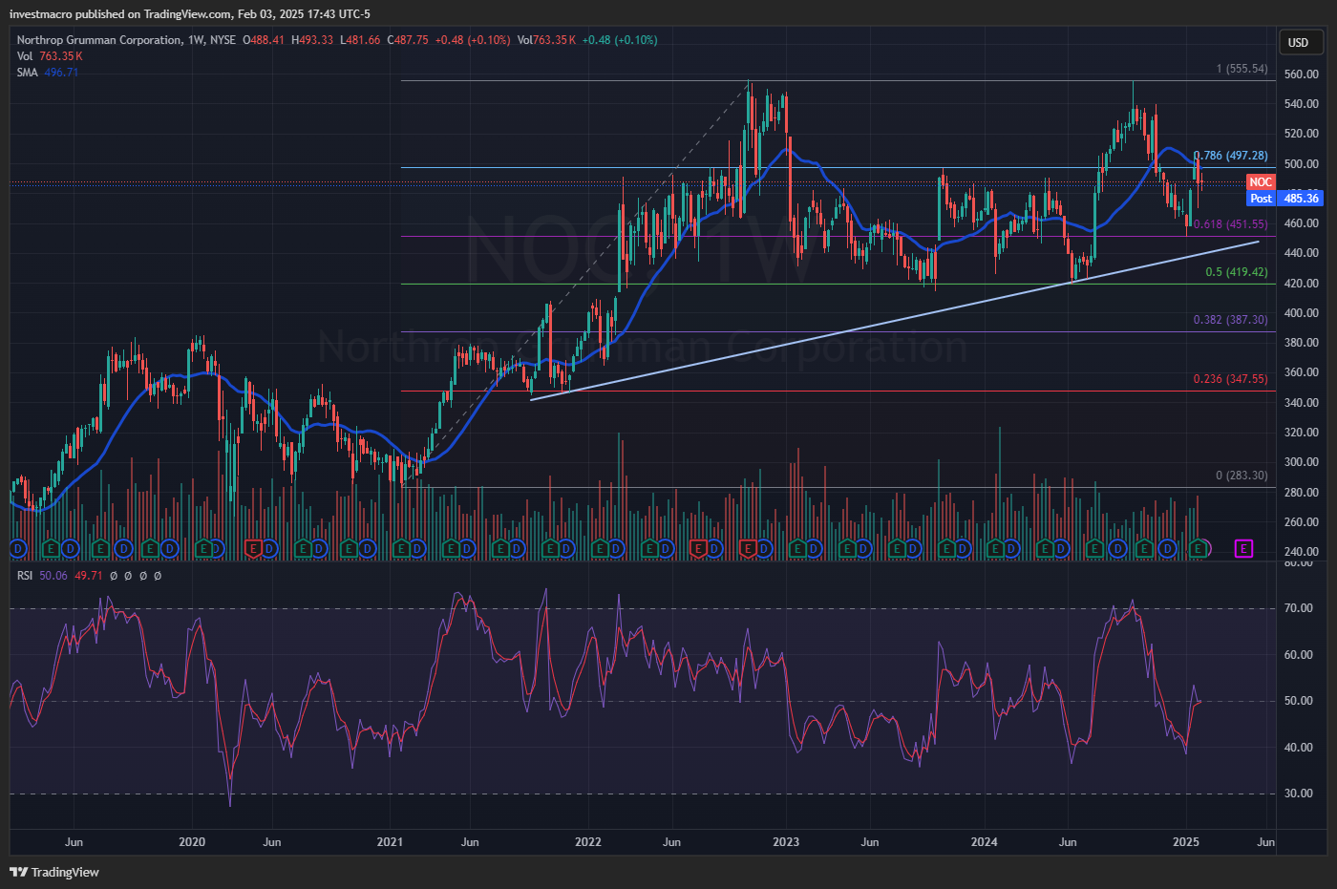Select the 360.00 price scale value
This screenshot has width=1337, height=889.
1302,372
